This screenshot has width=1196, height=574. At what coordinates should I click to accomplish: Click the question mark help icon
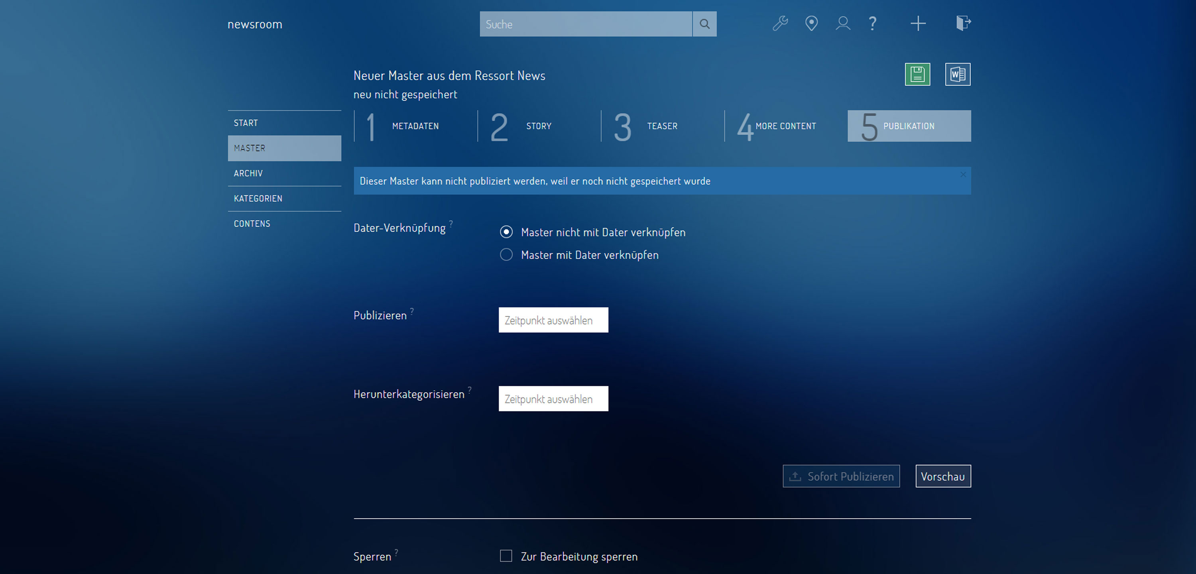tap(872, 23)
